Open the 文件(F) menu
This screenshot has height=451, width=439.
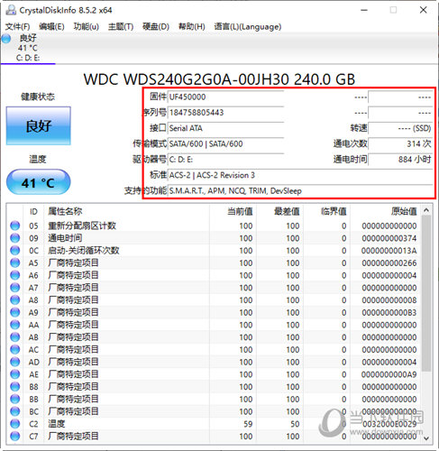tap(17, 27)
